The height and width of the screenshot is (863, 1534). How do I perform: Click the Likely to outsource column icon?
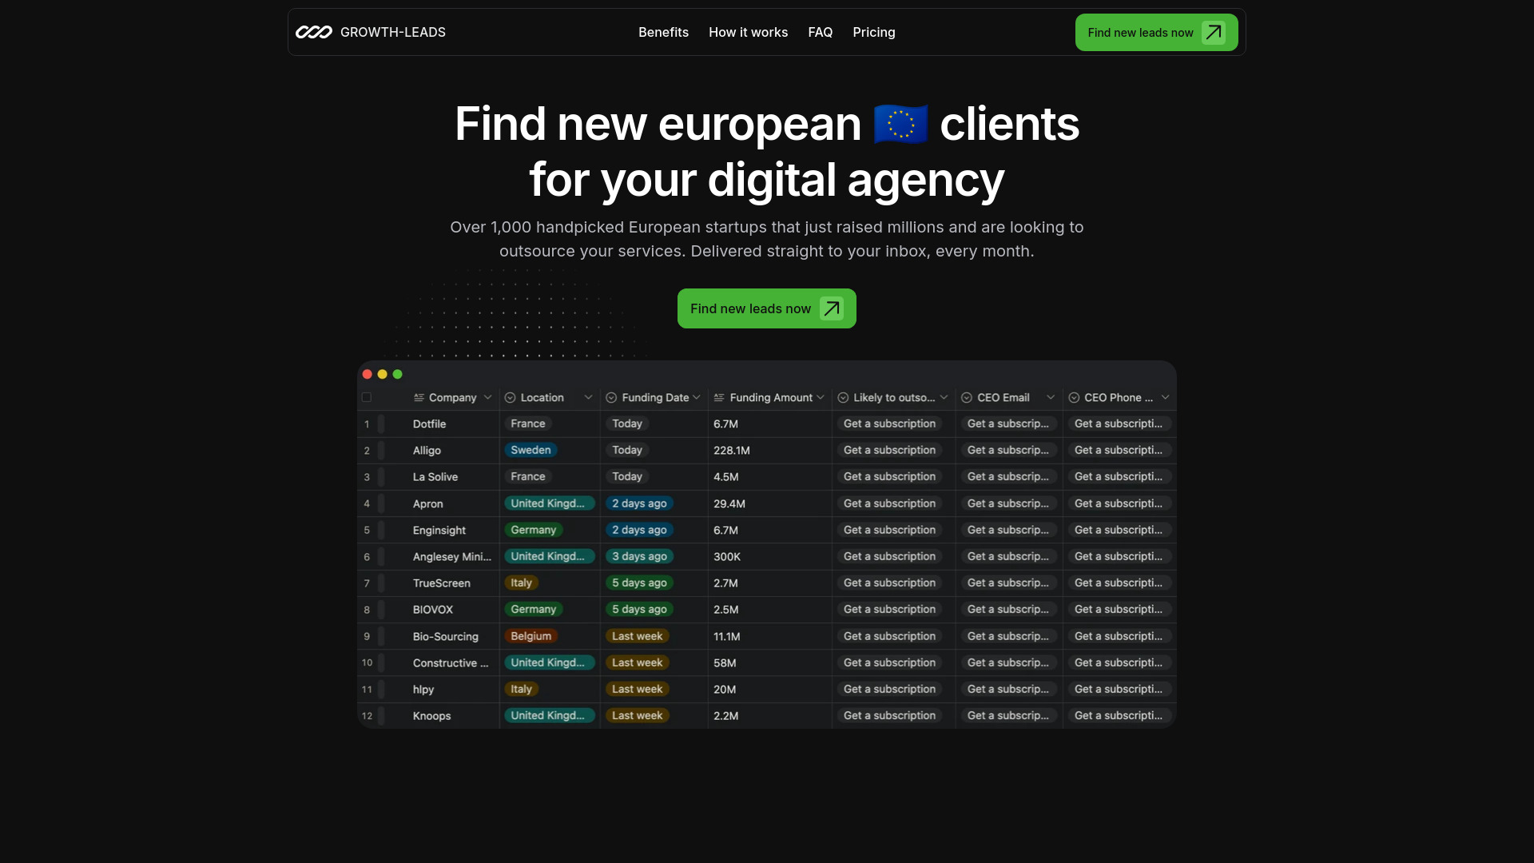843,397
